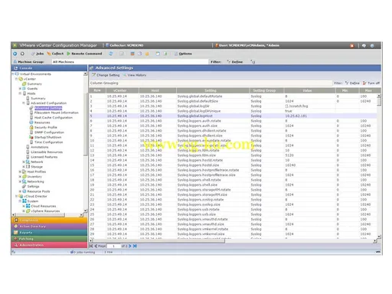The height and width of the screenshot is (294, 392).
Task: Open the Options dialog
Action: (183, 54)
